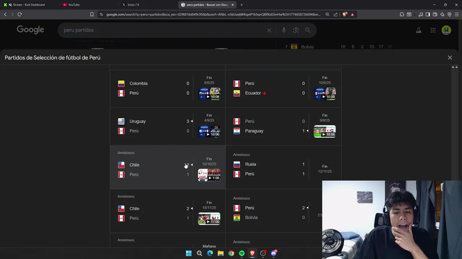
Task: Play the Chile vs Perú 10/10/25 video
Action: (209, 175)
